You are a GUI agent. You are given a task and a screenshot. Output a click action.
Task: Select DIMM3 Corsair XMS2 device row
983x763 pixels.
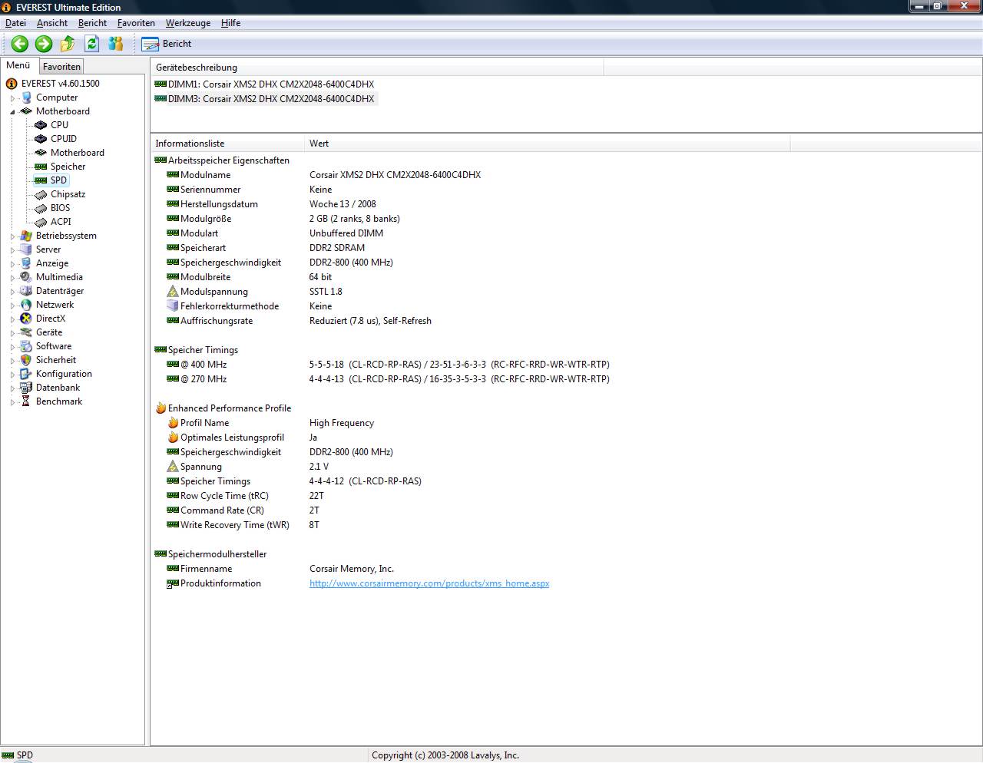265,99
